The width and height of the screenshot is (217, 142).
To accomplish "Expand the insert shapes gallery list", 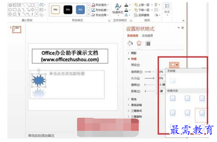I will pos(37,14).
